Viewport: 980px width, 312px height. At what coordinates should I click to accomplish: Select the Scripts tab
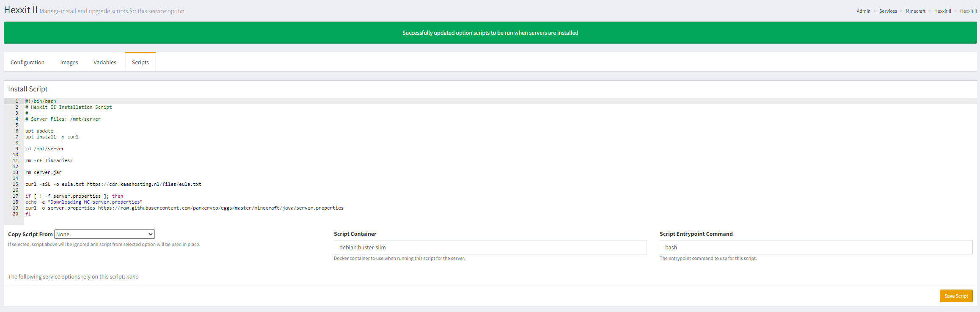point(140,62)
